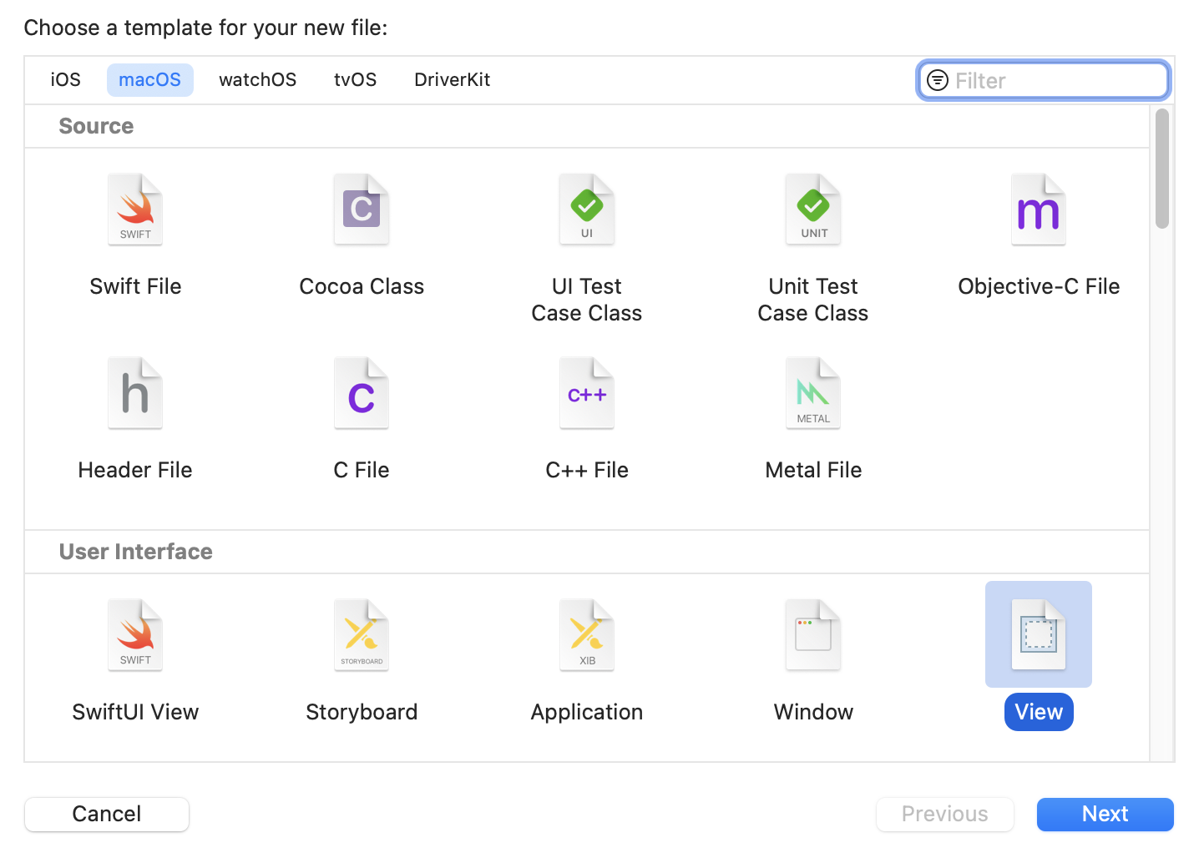Image resolution: width=1199 pixels, height=863 pixels.
Task: Click the disabled Previous button
Action: point(945,814)
